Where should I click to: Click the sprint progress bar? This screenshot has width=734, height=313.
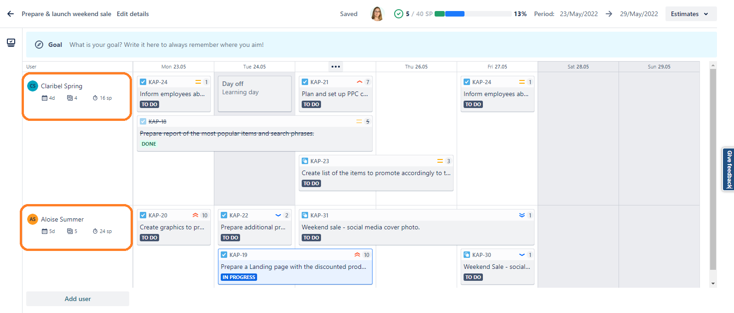coord(473,14)
